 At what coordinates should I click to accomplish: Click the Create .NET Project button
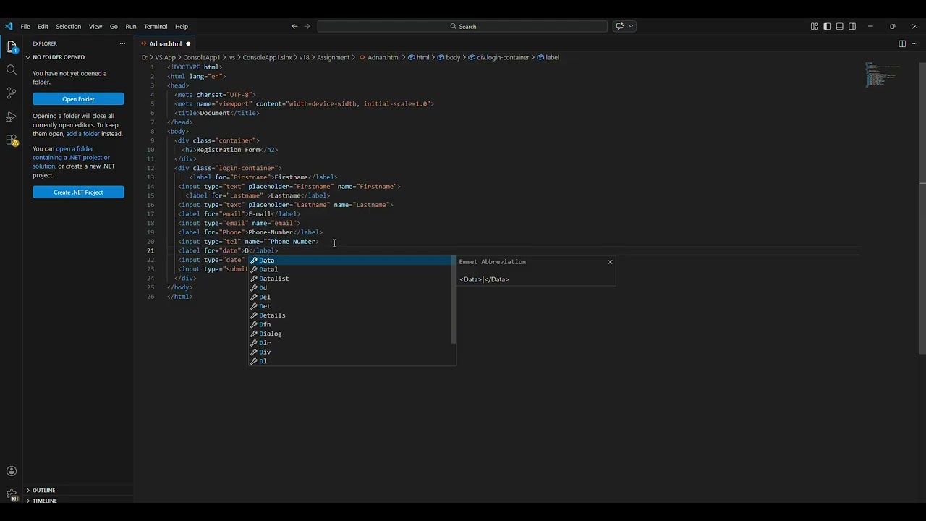click(x=78, y=192)
